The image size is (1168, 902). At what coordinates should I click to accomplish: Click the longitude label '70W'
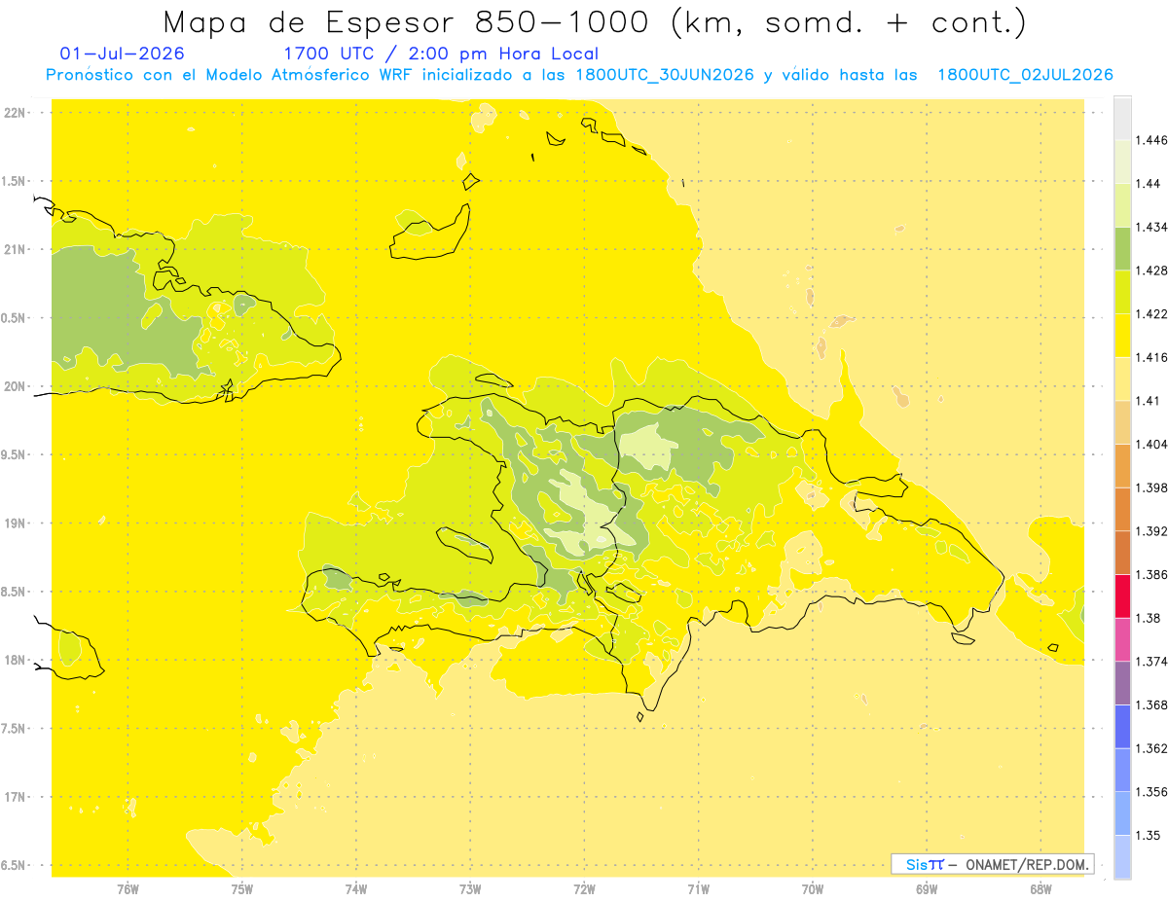pos(813,888)
